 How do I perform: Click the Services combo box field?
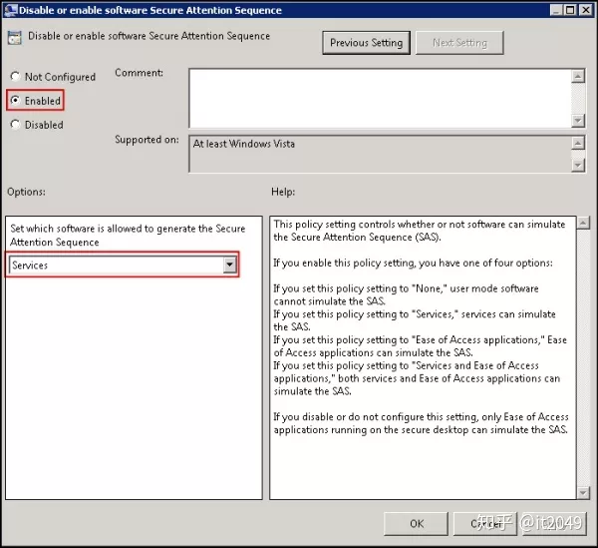click(x=115, y=266)
